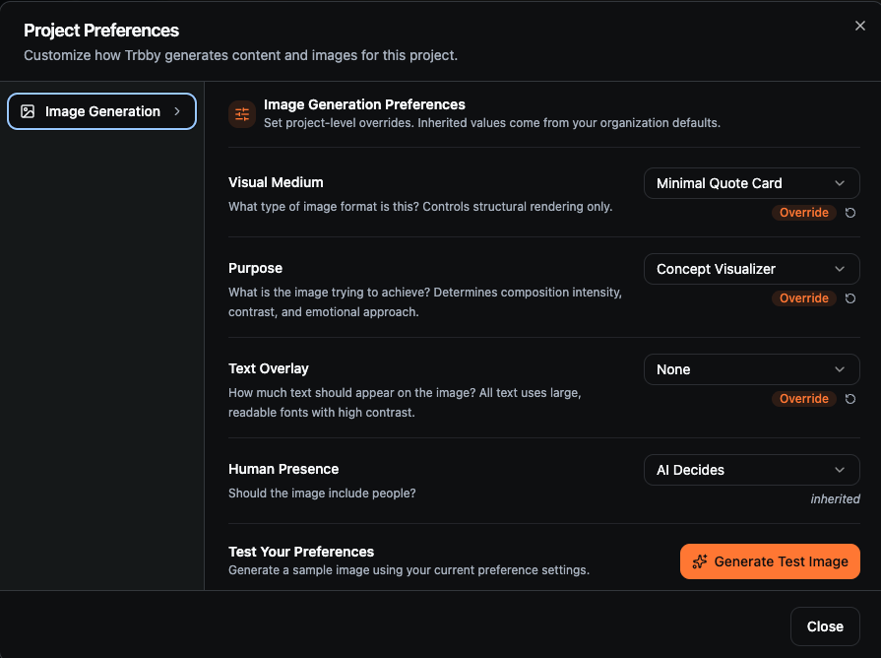Click the Visual Medium Override badge
This screenshot has width=881, height=658.
[x=803, y=213]
